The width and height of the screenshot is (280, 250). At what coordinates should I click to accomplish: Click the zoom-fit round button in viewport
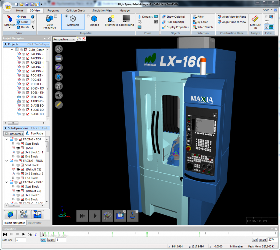59,49
